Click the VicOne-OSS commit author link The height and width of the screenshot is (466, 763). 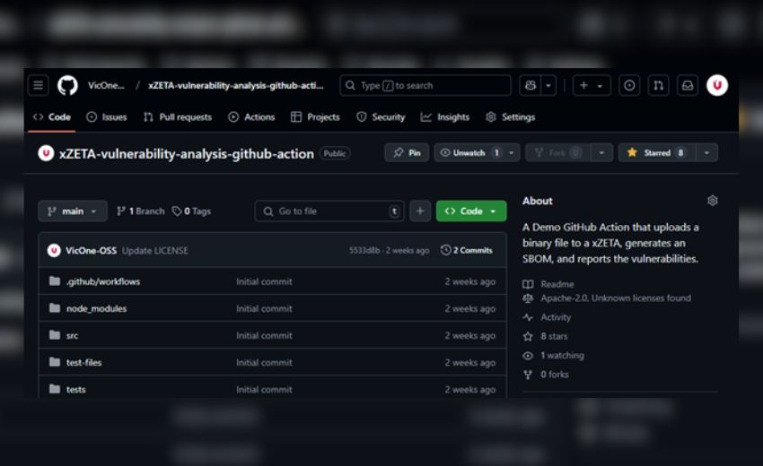click(x=91, y=250)
